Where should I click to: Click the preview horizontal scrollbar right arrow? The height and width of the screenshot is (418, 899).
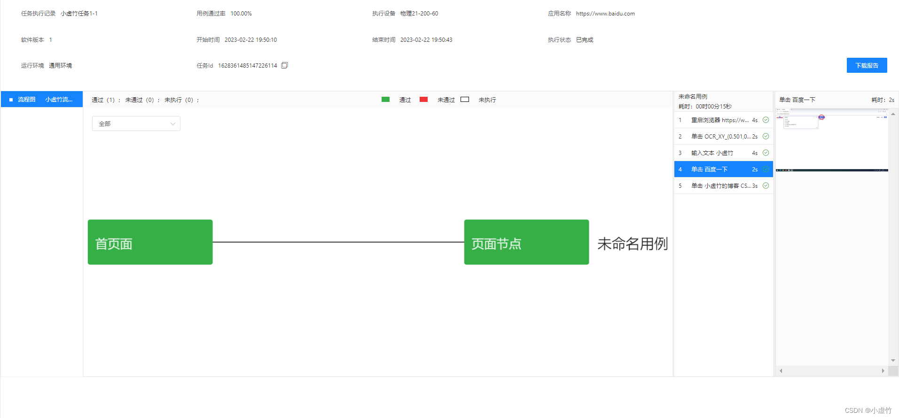pos(883,371)
